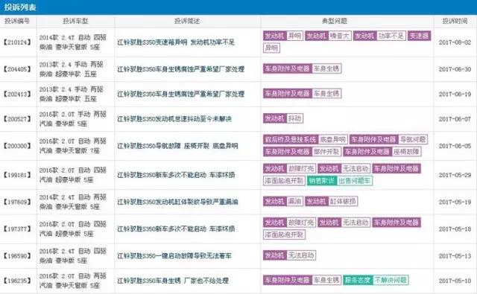This screenshot has height=294, width=477.
Task: Click the car model in row 196590
Action: tap(73, 256)
